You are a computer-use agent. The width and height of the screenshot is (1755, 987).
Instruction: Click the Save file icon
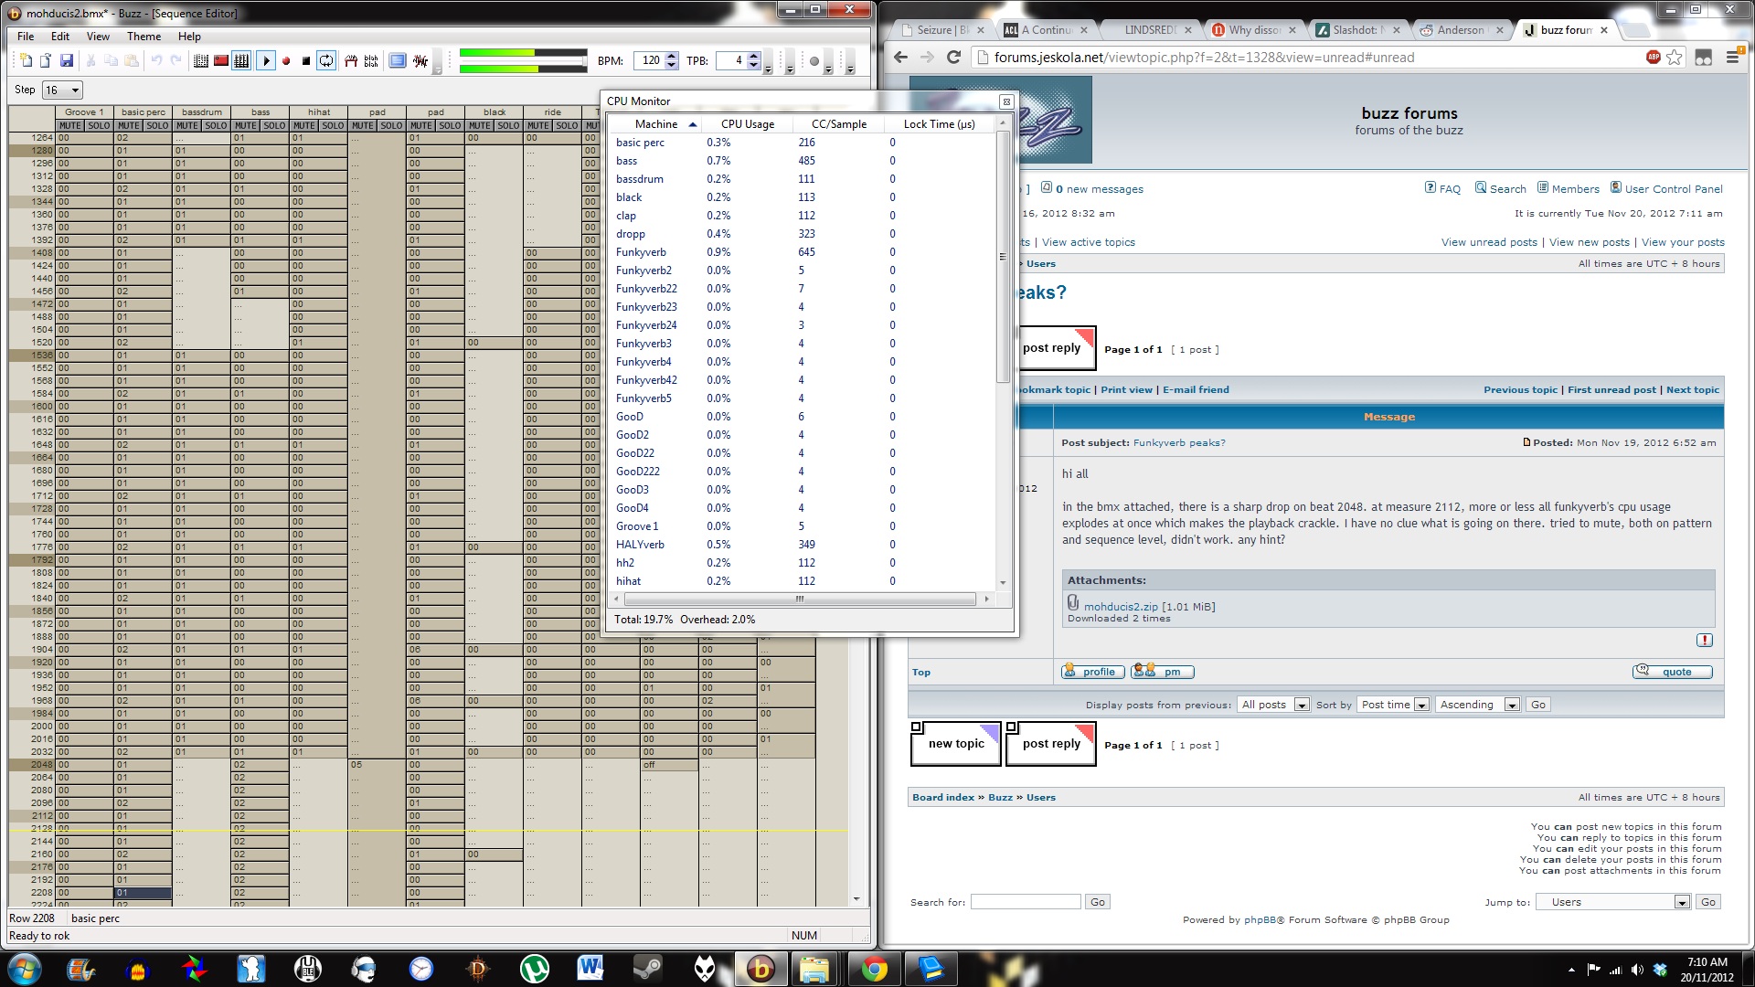(67, 61)
